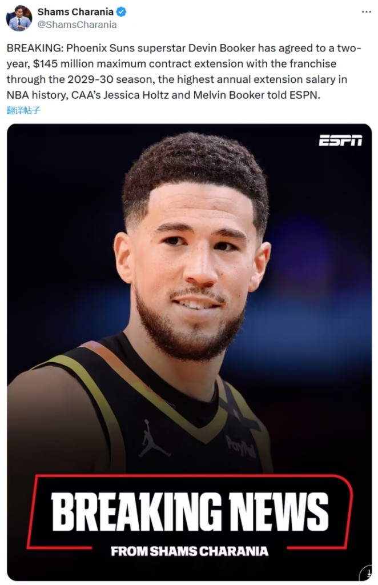
Task: Translate the post via 翻译帖子
Action: coord(23,110)
